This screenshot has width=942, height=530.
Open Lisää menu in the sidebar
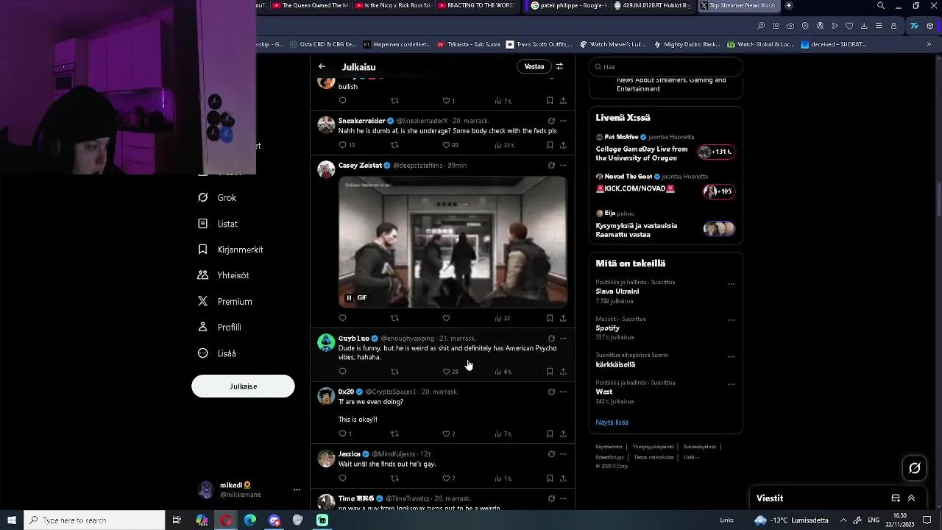point(217,353)
